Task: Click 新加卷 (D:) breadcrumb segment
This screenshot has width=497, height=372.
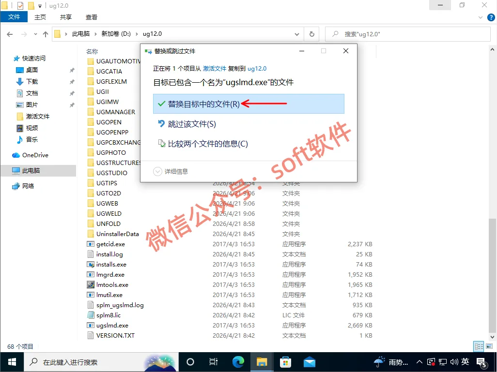Action: point(116,34)
